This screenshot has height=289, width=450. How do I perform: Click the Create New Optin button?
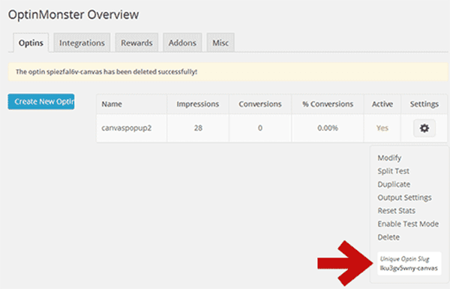[41, 101]
